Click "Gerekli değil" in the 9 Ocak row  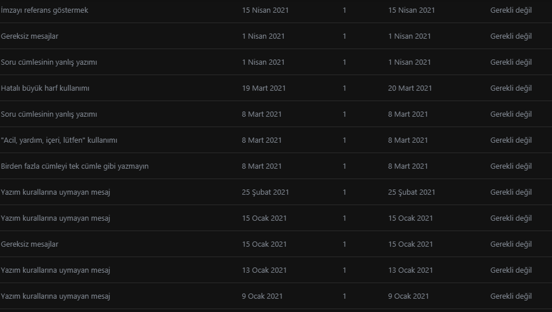pos(511,296)
